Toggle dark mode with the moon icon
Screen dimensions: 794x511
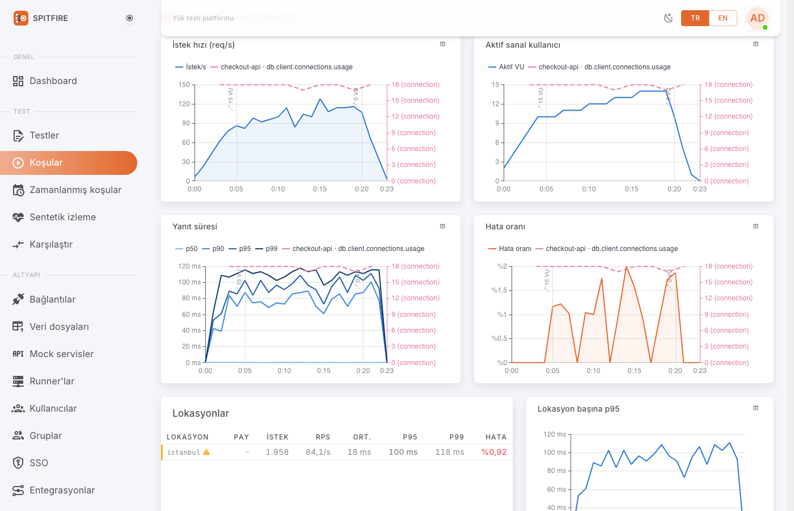669,18
